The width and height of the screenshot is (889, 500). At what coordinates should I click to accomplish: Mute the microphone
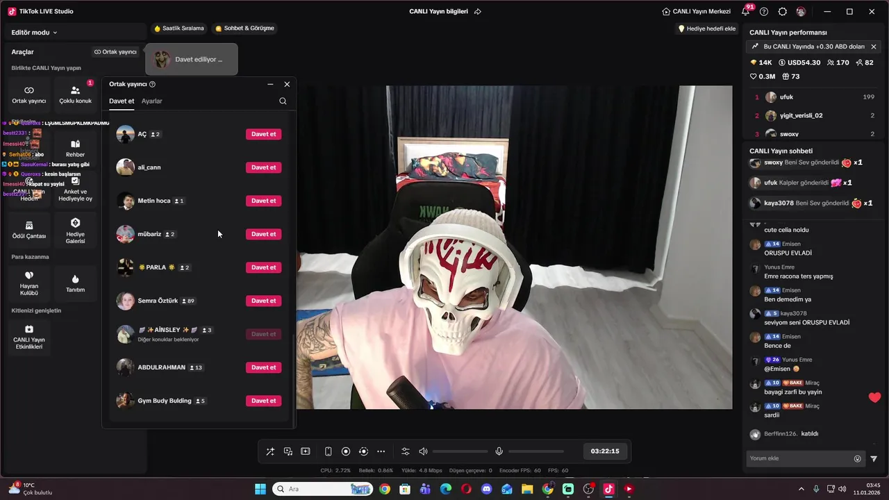tap(499, 451)
